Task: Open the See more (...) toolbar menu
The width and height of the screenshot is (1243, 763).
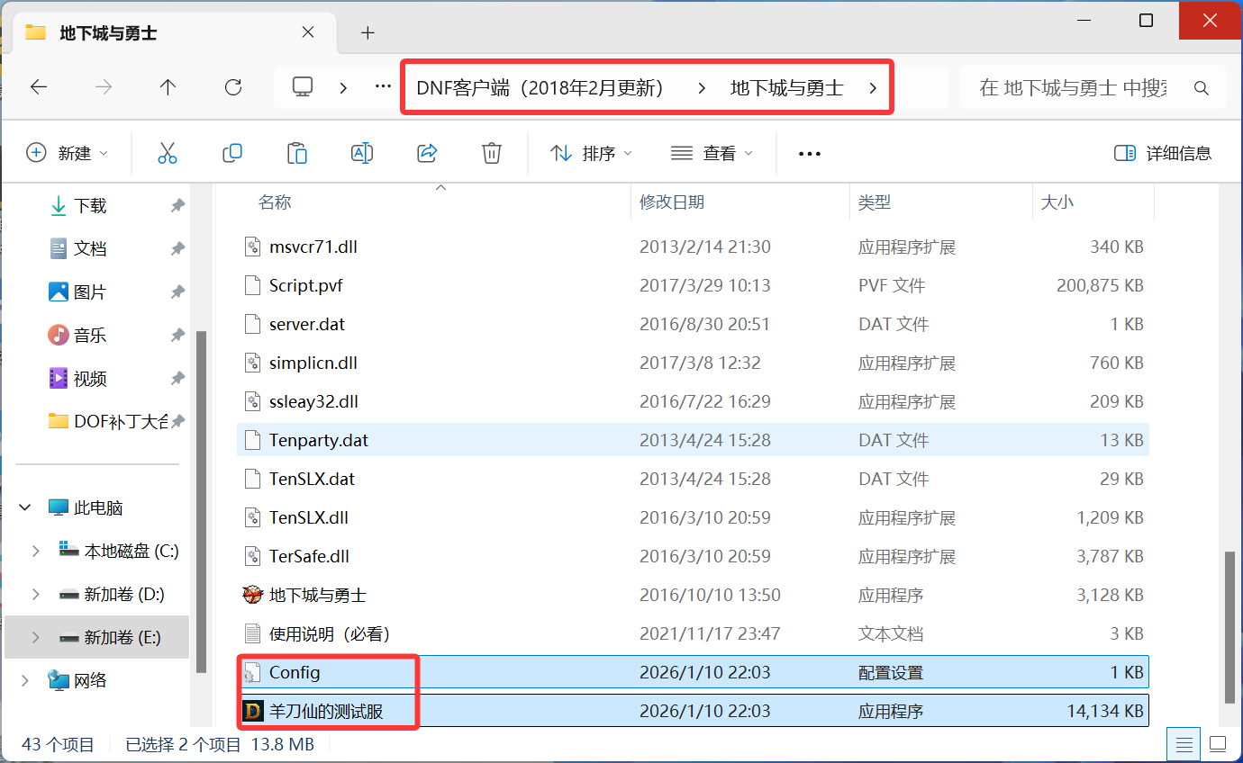Action: [809, 153]
